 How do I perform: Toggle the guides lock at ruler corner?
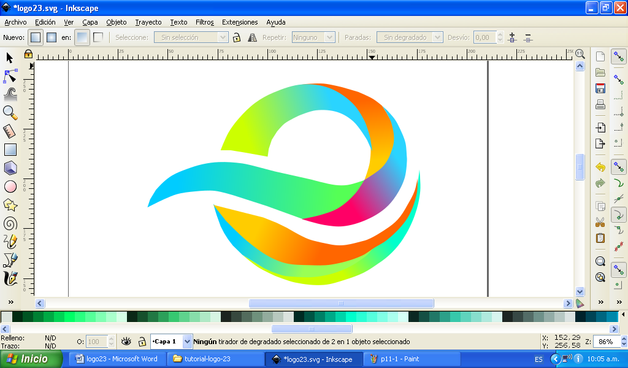point(28,53)
